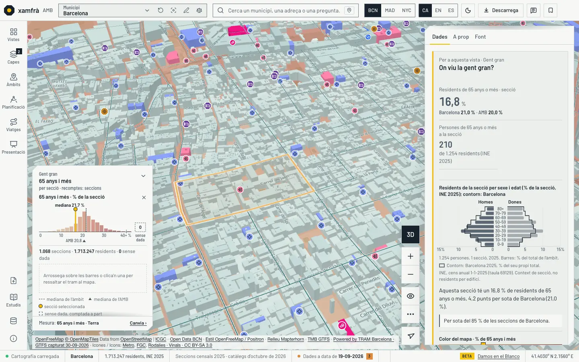Click the location pin in search box
This screenshot has height=362, width=579.
click(x=349, y=10)
